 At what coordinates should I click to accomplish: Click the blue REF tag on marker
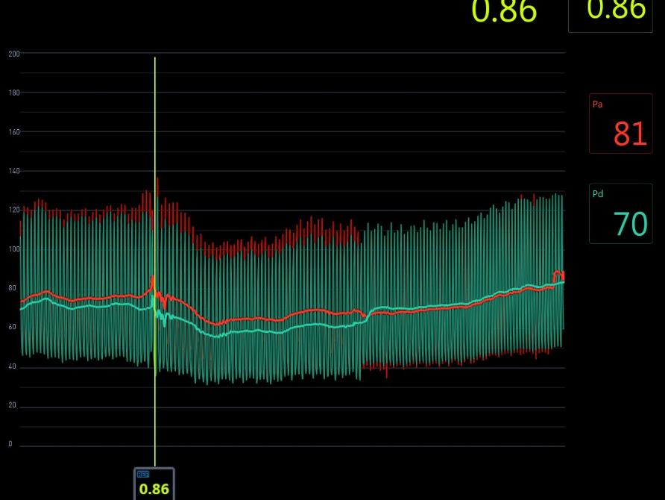tap(143, 475)
